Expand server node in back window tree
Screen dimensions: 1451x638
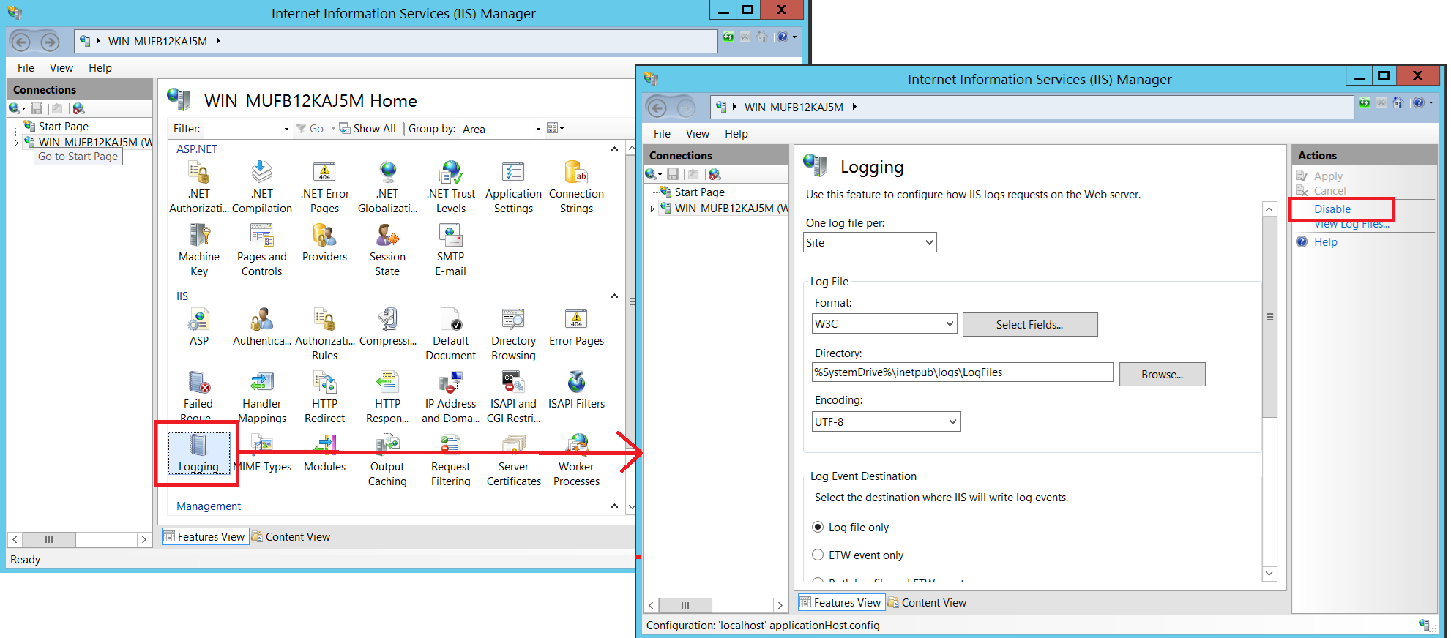(17, 143)
